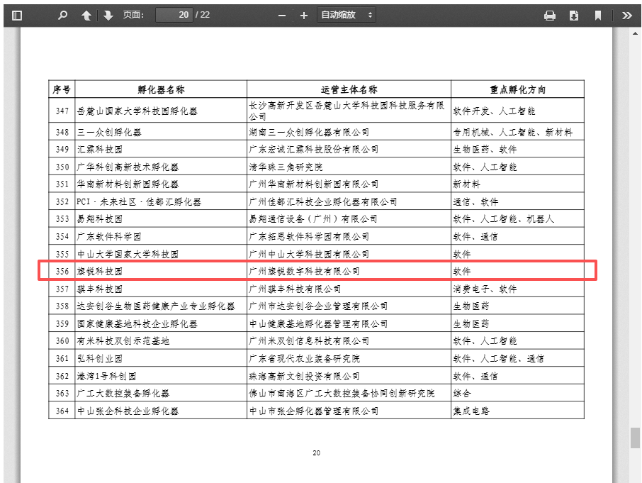Click 湖南三一众创孵化器有限公司 cell
This screenshot has height=483, width=642.
click(x=349, y=132)
